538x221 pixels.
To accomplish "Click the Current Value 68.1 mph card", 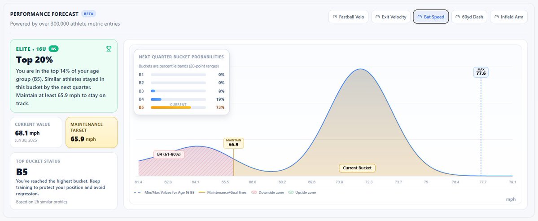I will coord(36,133).
